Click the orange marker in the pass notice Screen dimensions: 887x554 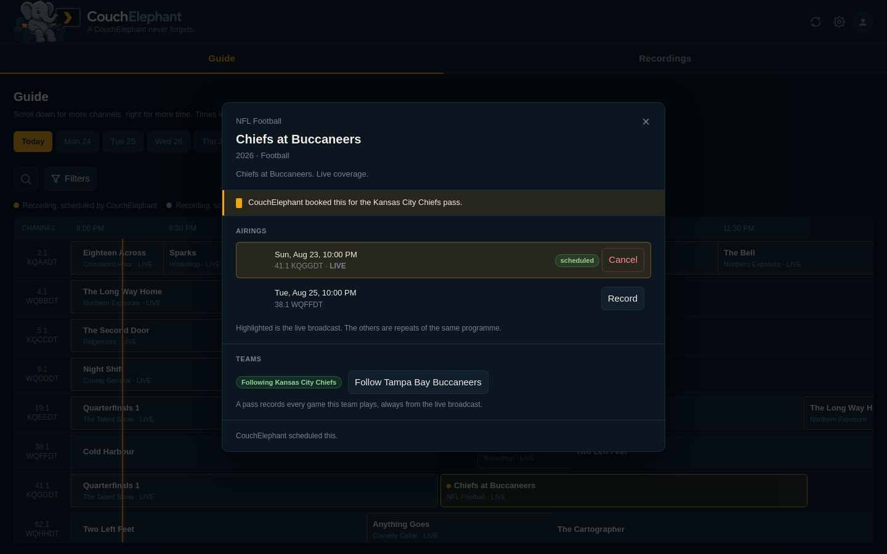[x=239, y=203]
